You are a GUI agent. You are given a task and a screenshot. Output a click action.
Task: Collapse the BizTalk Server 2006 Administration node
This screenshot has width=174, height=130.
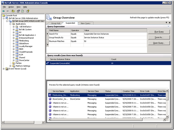4,18
